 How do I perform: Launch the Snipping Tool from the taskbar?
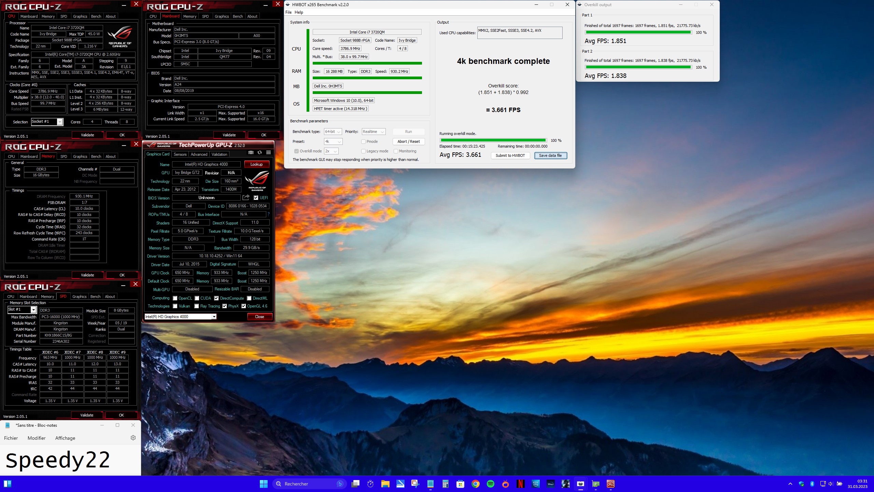click(415, 484)
